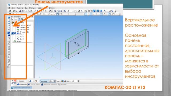Switch to part editing panel at top of vertical toolbar
171x96 pixels.
[9, 18]
